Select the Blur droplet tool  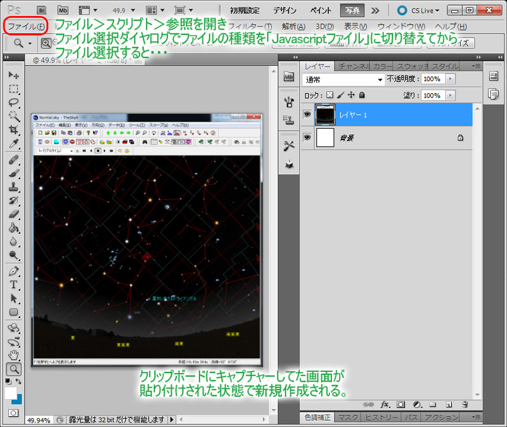click(x=13, y=241)
